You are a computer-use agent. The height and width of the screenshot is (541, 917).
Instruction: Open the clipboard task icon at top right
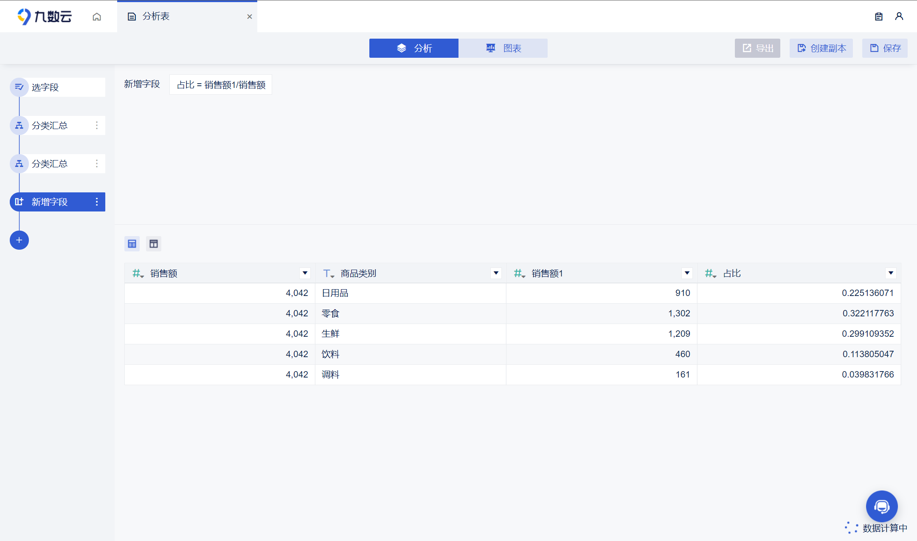tap(879, 17)
